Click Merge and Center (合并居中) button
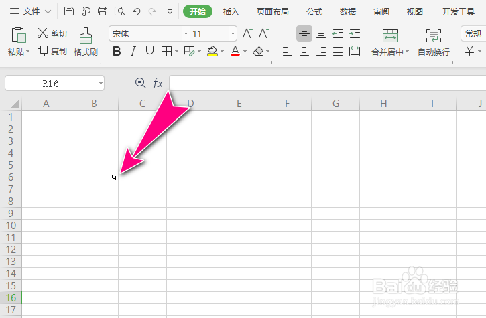The image size is (486, 318). click(390, 42)
